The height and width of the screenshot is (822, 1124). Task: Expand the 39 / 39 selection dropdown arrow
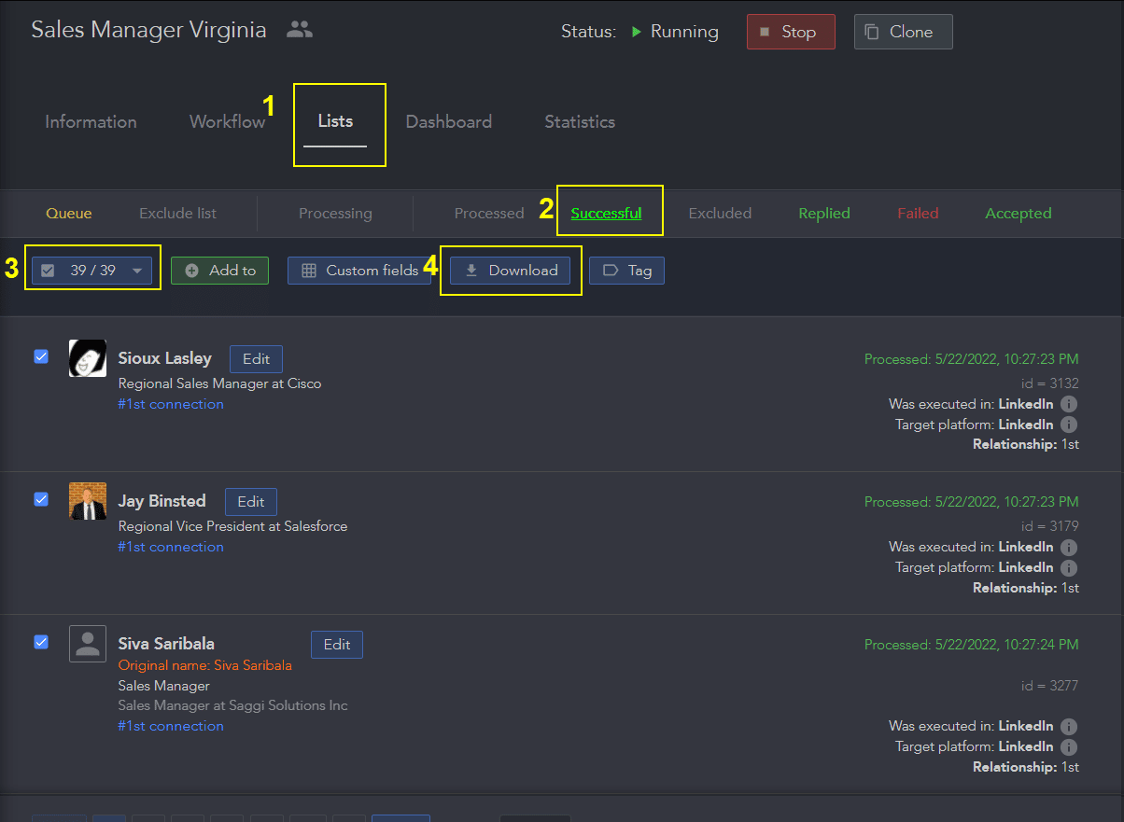[x=137, y=271]
